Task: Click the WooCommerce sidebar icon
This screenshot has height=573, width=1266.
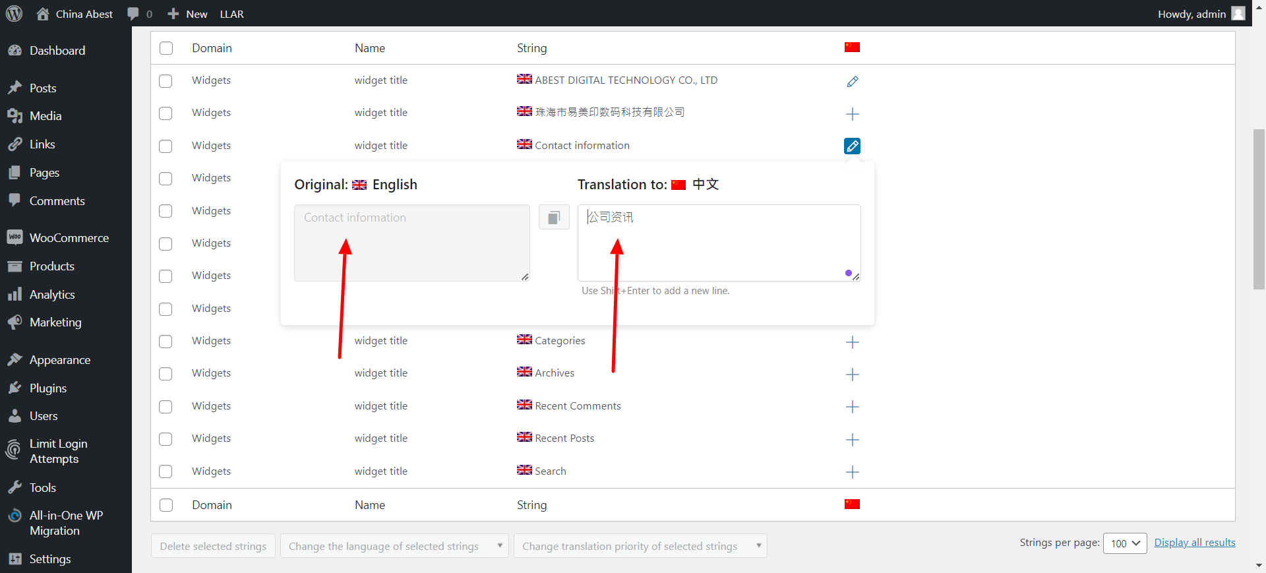Action: tap(15, 237)
